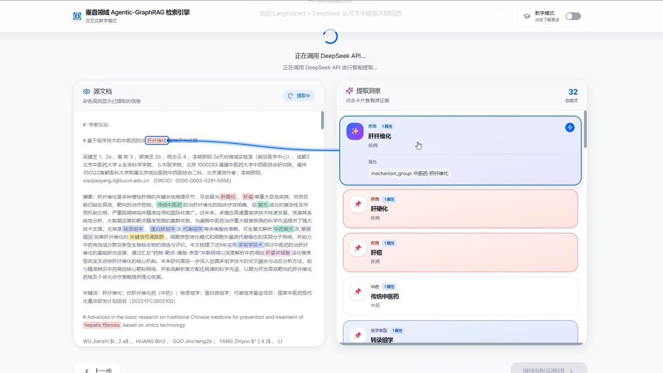
Task: Click highlighted 代谢组学 term in abstract
Action: pos(193,229)
